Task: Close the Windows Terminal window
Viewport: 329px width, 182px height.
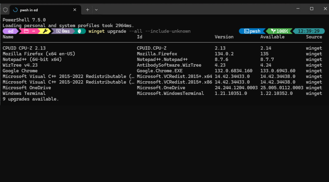Action: pyautogui.click(x=325, y=9)
